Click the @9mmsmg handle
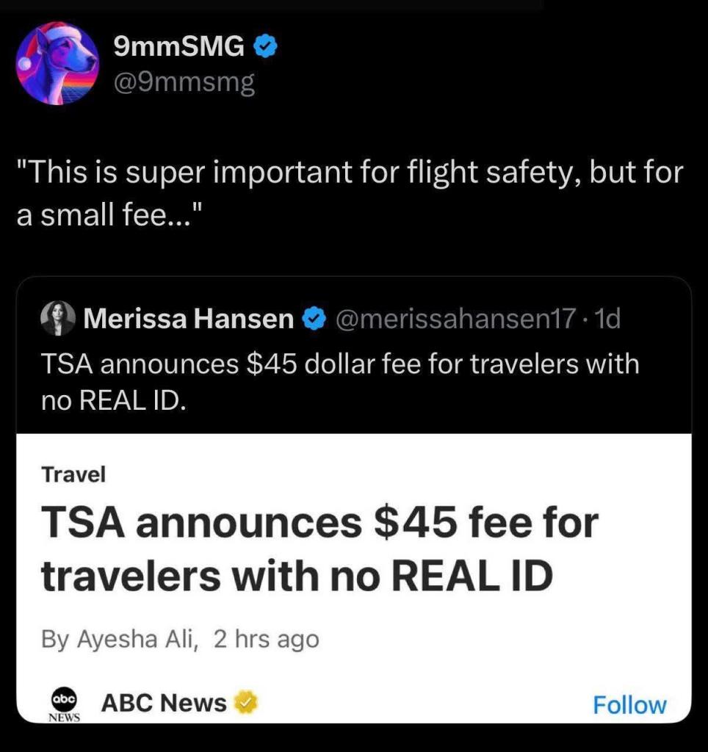 [x=184, y=82]
